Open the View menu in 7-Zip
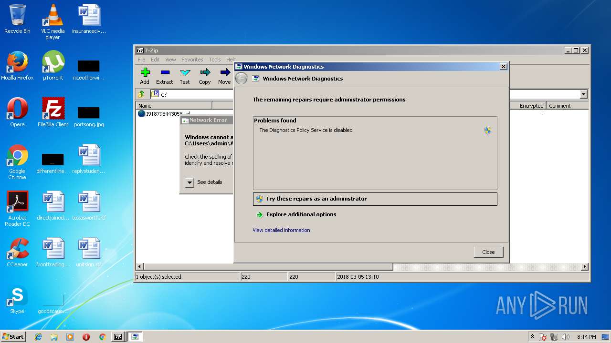Viewport: 611px width, 343px height. [x=170, y=60]
